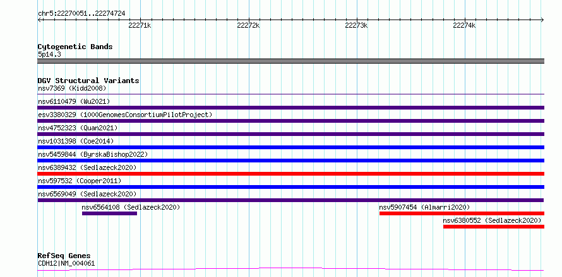
Task: Click the 22274k ruler position label
Action: coord(464,26)
